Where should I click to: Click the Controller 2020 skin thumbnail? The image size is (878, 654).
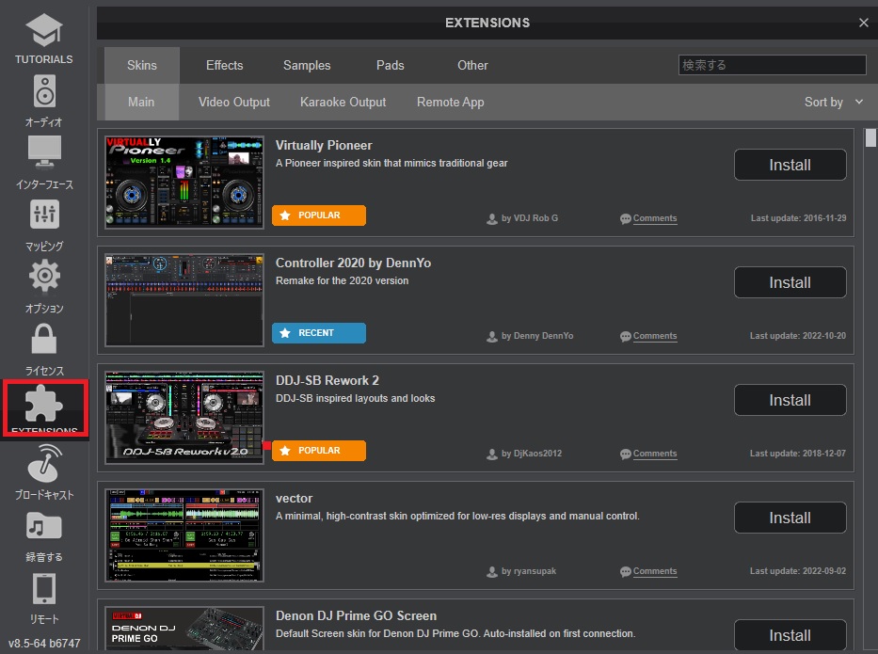184,299
